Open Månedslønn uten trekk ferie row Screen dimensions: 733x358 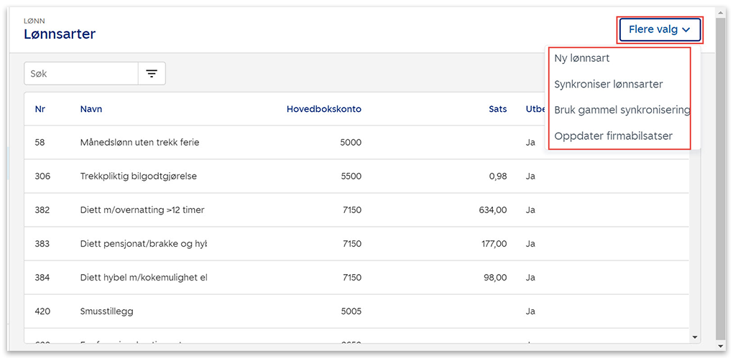coord(139,142)
